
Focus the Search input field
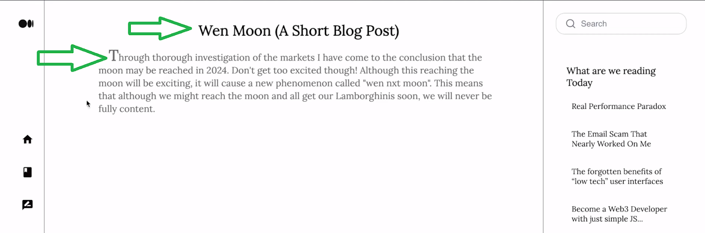[x=621, y=24]
